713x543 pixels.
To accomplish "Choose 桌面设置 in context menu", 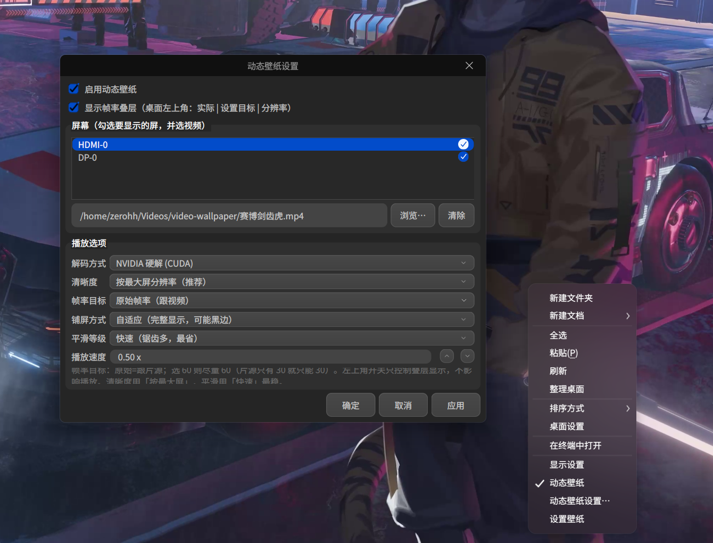I will [583, 426].
